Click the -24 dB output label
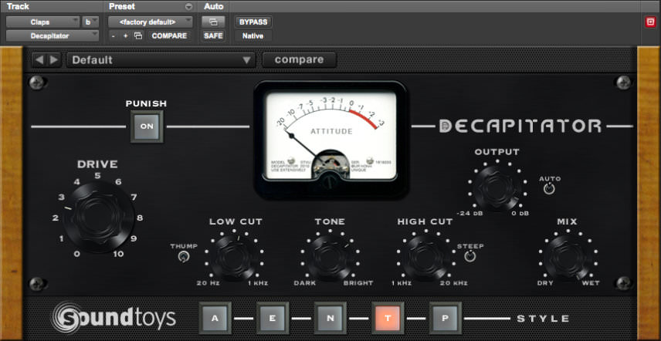This screenshot has width=661, height=341. (x=469, y=214)
